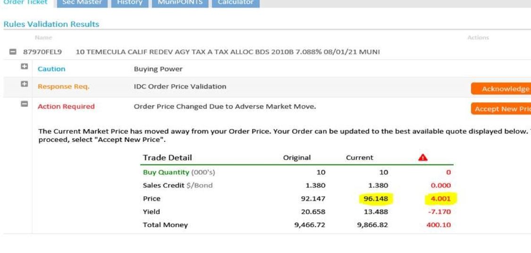Click the Temecula Calif bond description
Viewport: 531px width, 253px height.
tap(228, 52)
